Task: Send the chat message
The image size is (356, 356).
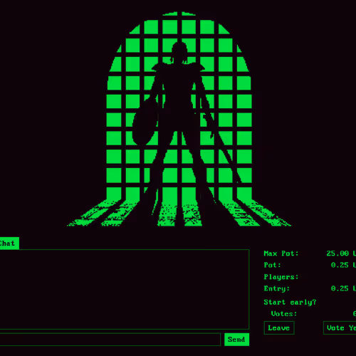Action: [236, 340]
